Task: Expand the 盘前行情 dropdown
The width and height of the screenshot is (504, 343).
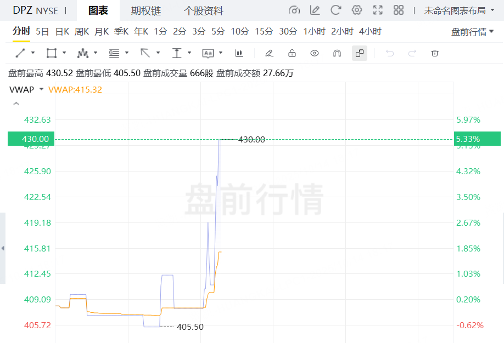Action: pyautogui.click(x=472, y=32)
